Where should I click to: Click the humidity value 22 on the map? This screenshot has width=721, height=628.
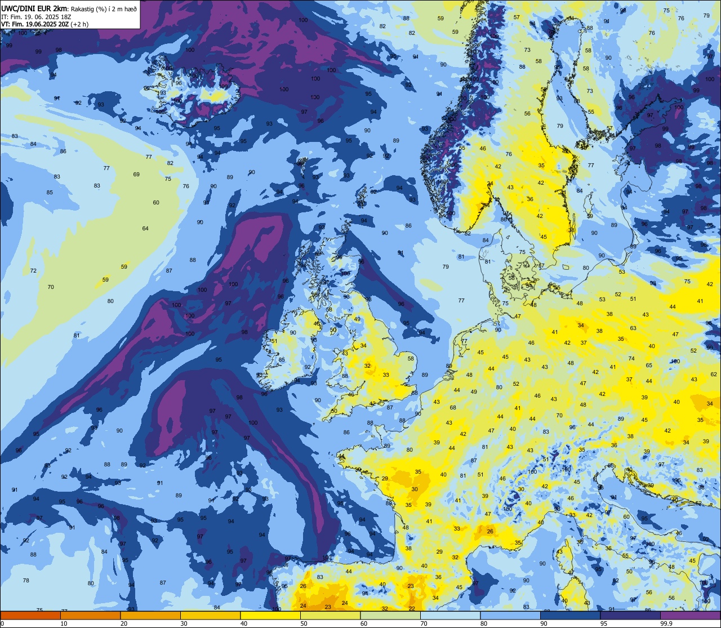point(412,608)
